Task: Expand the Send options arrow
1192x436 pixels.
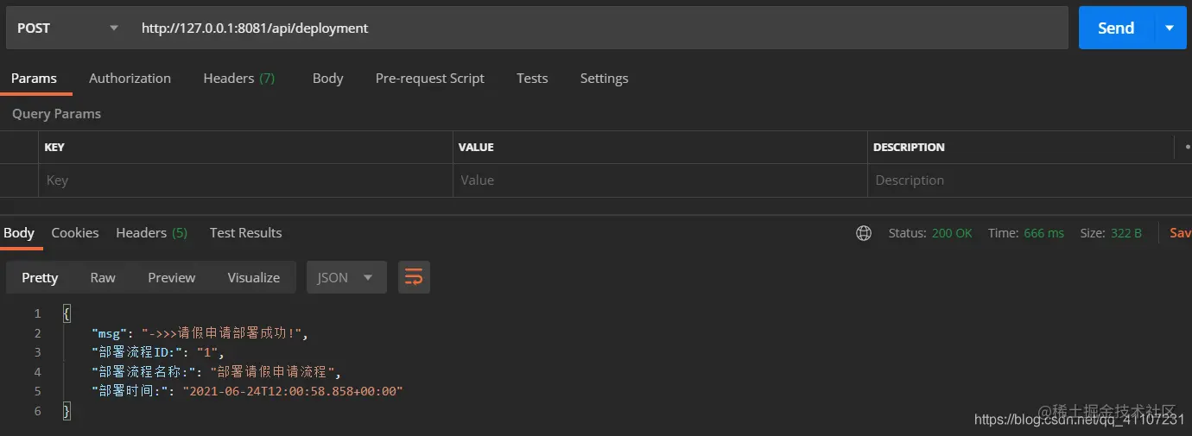Action: [1170, 28]
